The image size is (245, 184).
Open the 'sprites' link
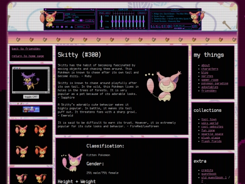click(207, 76)
